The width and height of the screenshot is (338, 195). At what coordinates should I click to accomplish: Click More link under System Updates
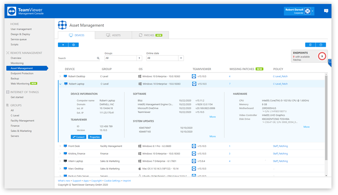[213, 136]
